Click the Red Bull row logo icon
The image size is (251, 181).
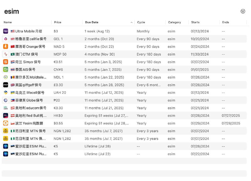6,115
